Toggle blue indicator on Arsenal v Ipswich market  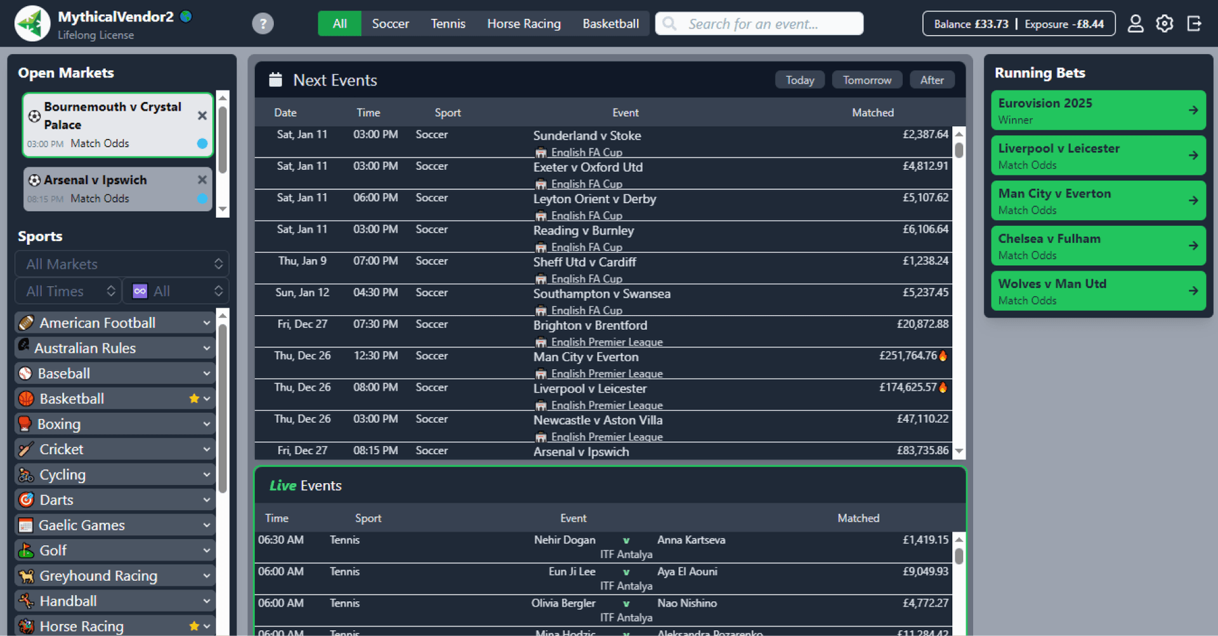click(x=202, y=199)
